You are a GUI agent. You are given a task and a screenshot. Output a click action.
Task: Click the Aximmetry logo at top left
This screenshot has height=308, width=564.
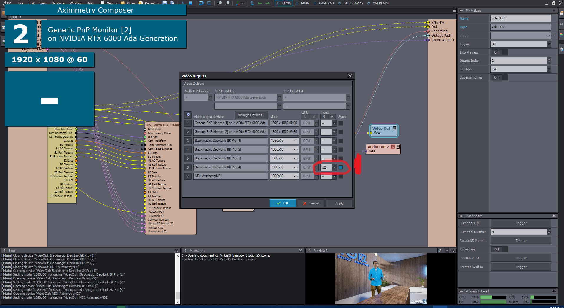[7, 3]
